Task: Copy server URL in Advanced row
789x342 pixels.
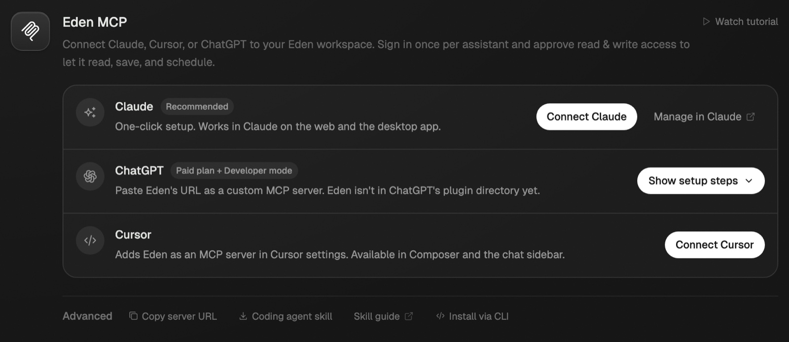Action: point(173,316)
